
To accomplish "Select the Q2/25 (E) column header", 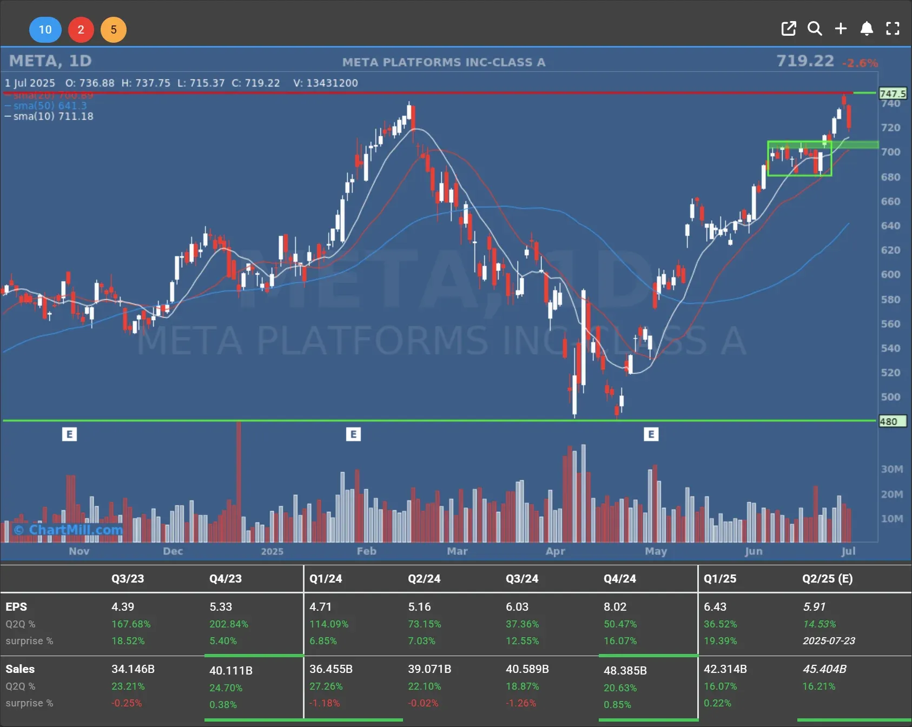I will tap(828, 578).
